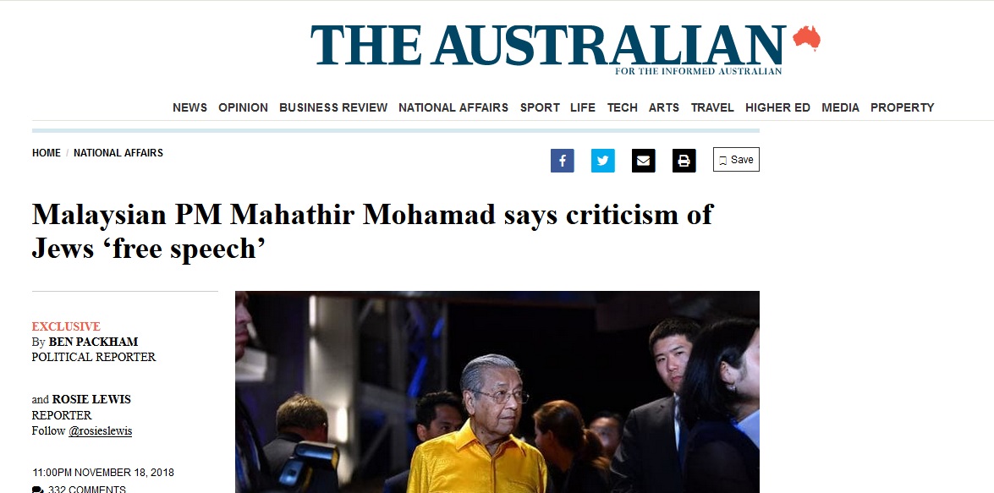Email this article via envelope icon
Screen dimensions: 994x493
click(x=644, y=161)
